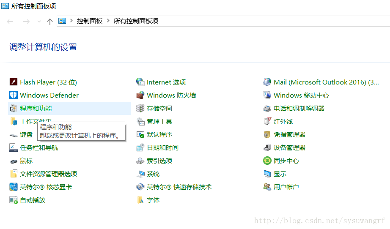Open the 文件资源管理器选项 link
Viewport: 390px width, 229px height.
(49, 174)
